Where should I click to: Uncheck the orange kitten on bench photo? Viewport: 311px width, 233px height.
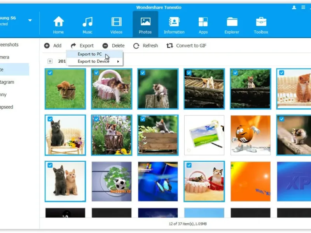click(x=281, y=73)
